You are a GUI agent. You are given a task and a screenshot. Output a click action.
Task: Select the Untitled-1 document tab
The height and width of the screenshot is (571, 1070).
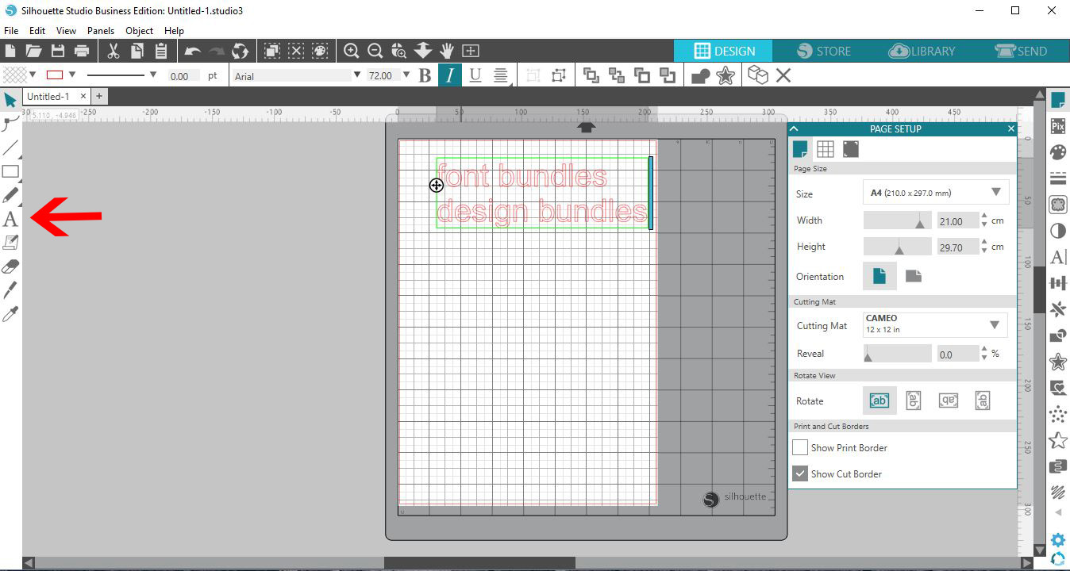48,97
